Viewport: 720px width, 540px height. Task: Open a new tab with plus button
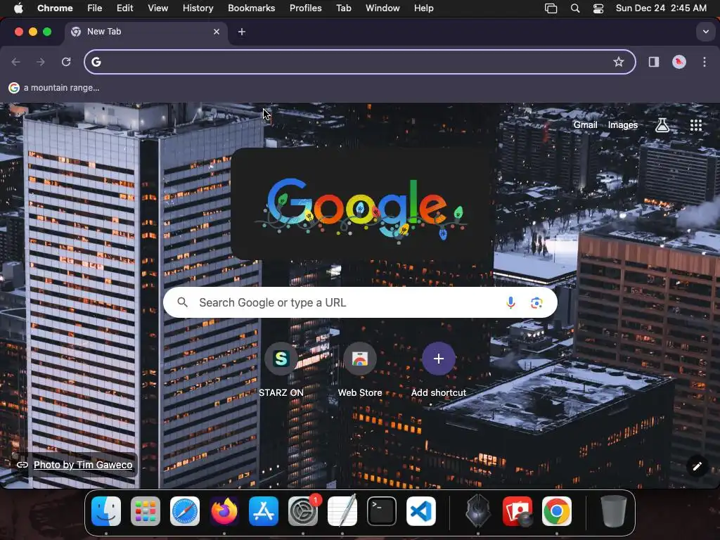pos(242,32)
